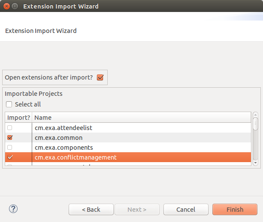Click the 'Import?' column header
The image size is (263, 222).
coord(18,117)
